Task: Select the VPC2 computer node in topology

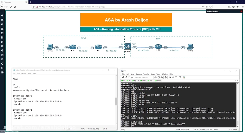Action: [x=191, y=47]
